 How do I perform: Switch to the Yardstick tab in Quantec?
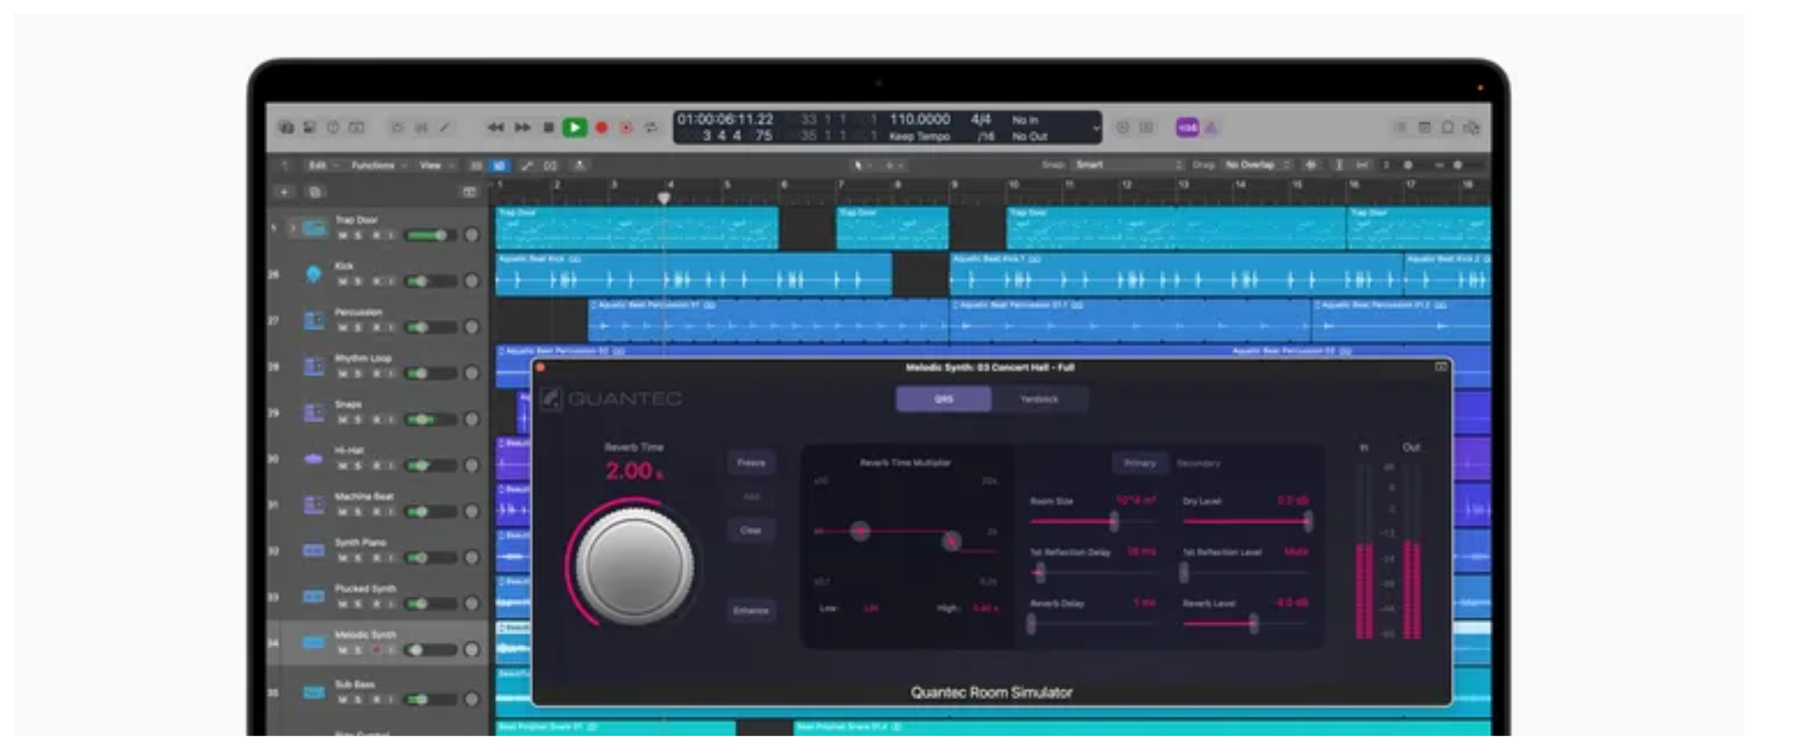point(1038,399)
